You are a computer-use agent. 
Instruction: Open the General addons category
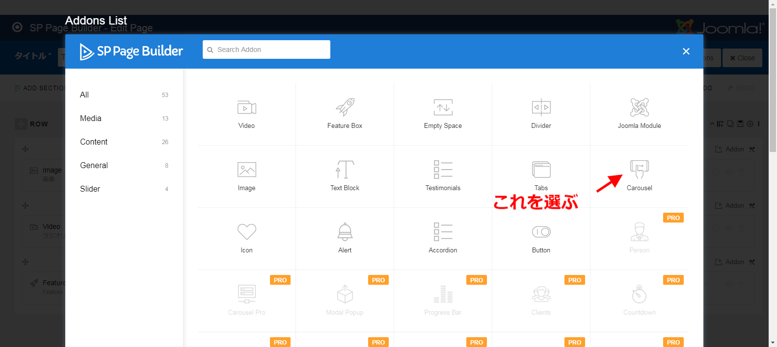click(x=124, y=165)
